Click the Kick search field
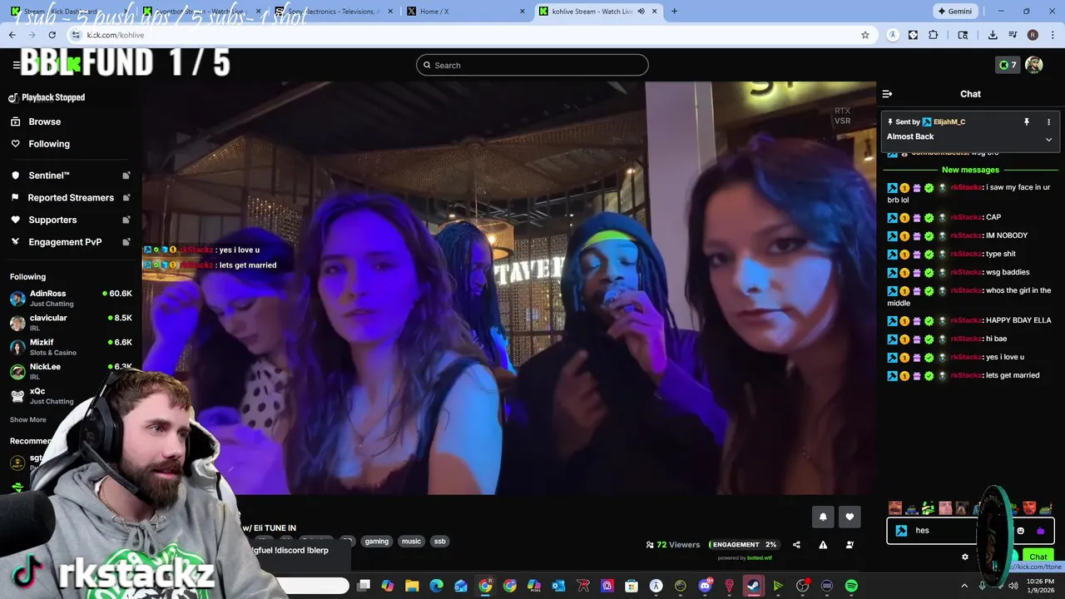The image size is (1065, 599). (532, 65)
